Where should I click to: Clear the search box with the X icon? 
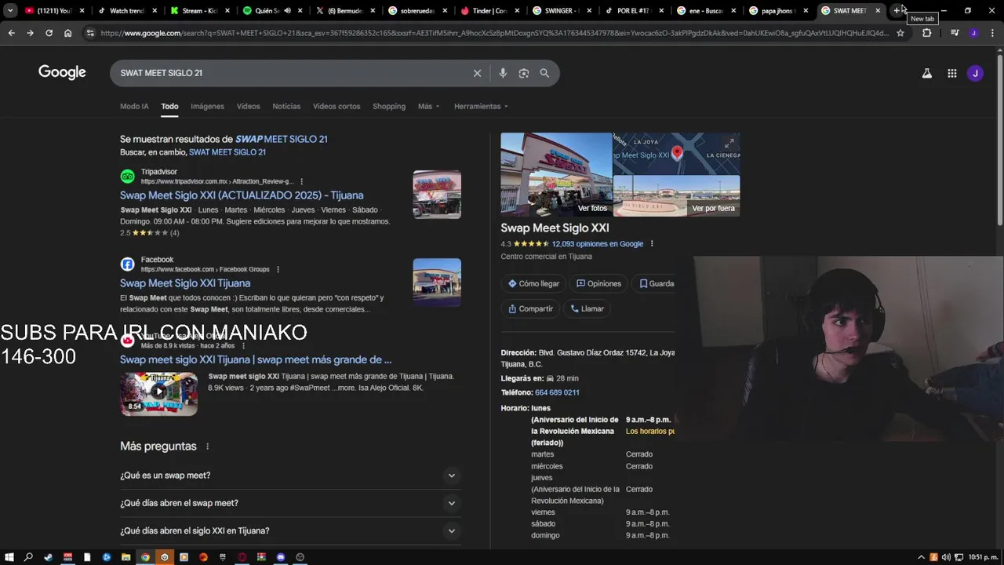[x=477, y=73]
